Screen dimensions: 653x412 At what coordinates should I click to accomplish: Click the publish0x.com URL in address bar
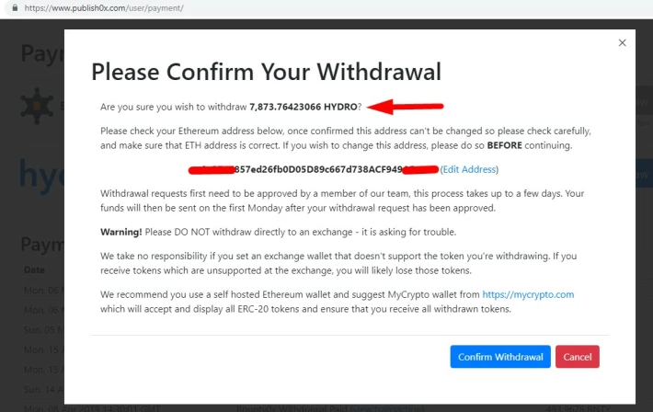[x=104, y=8]
